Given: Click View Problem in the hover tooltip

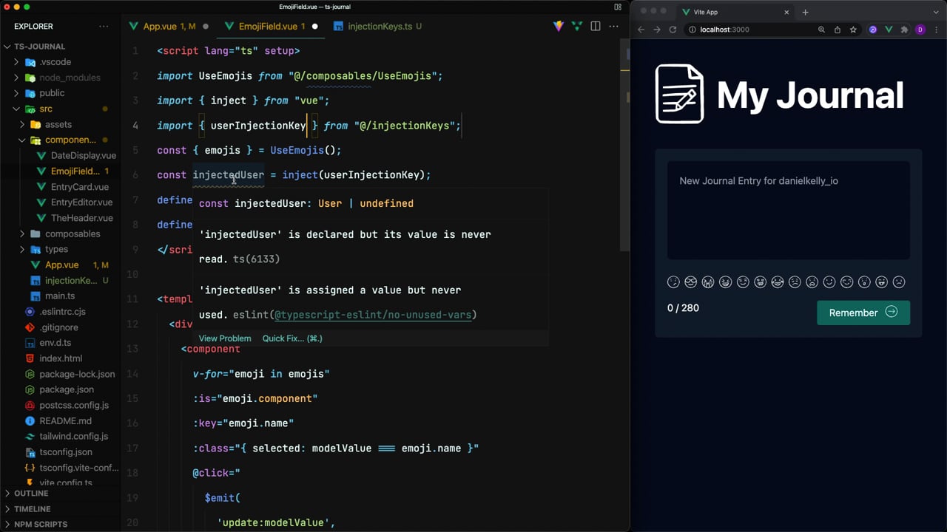Looking at the screenshot, I should click(225, 338).
